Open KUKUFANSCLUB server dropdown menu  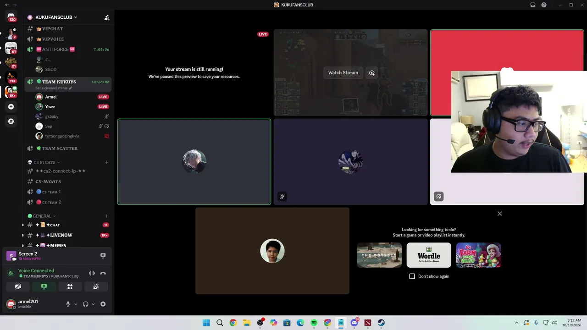(x=55, y=17)
